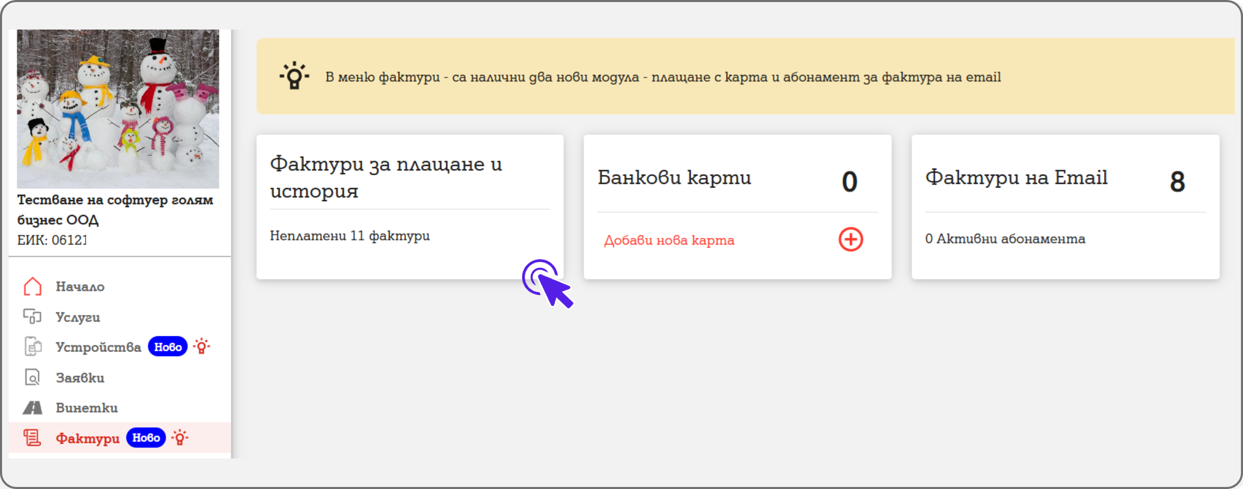Open the Фактури на Email card heading
The width and height of the screenshot is (1243, 489).
[x=1016, y=178]
